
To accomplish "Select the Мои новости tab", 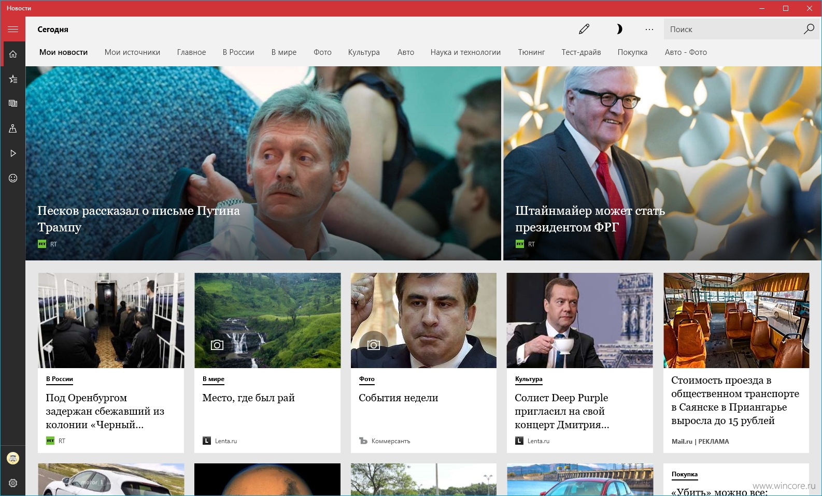I will coord(64,52).
